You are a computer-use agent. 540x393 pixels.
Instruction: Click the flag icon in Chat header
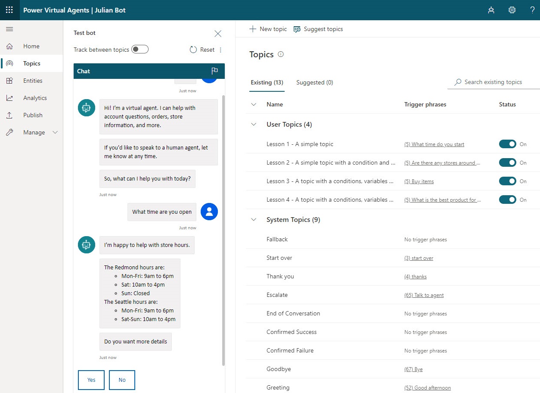215,71
